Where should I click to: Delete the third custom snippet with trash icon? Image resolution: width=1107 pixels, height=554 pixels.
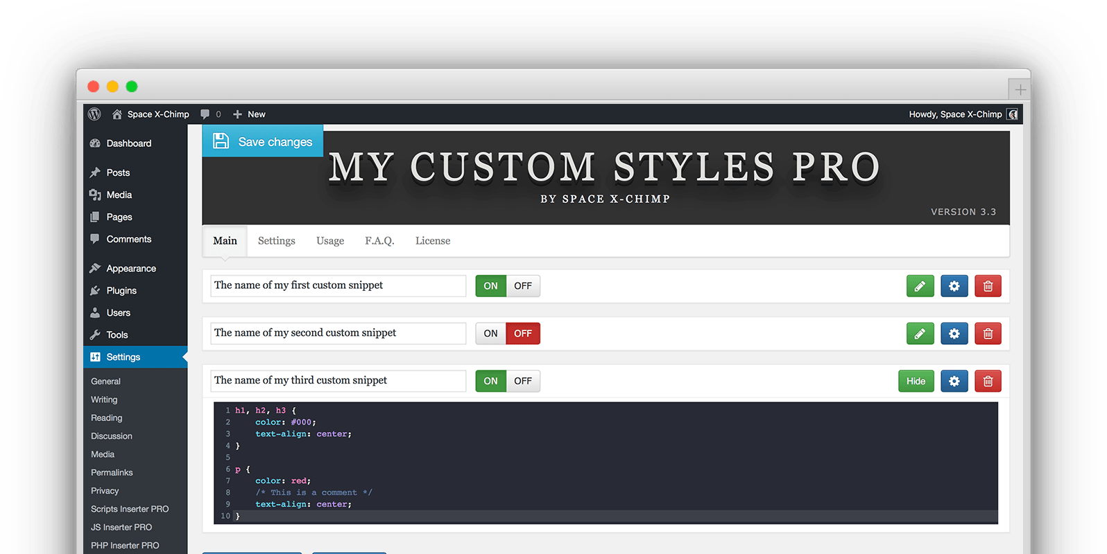988,381
